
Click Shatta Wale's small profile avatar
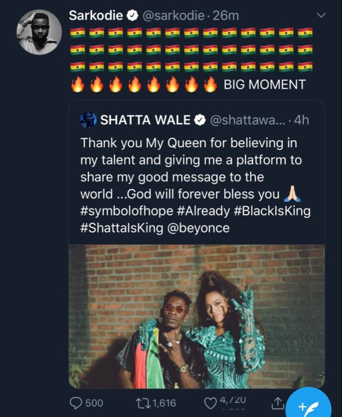pos(88,119)
